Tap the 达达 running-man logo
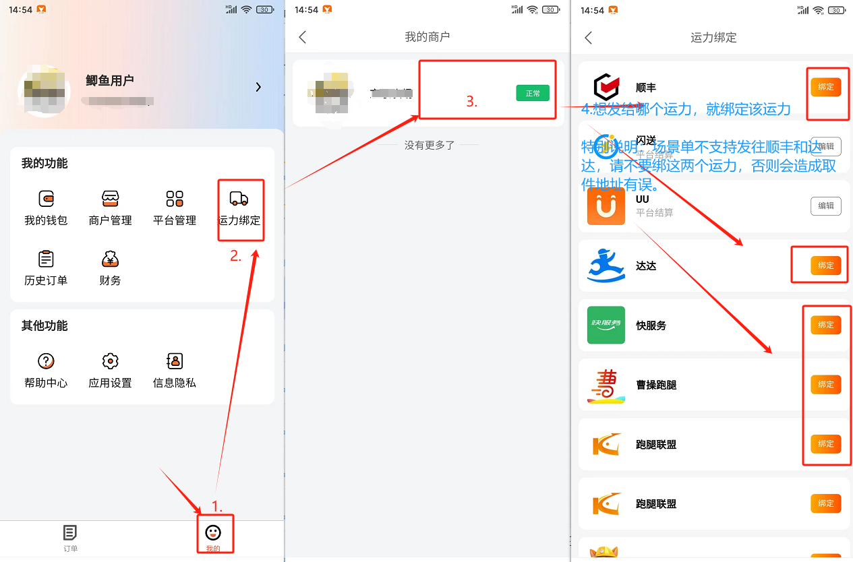This screenshot has width=853, height=562. 606,266
